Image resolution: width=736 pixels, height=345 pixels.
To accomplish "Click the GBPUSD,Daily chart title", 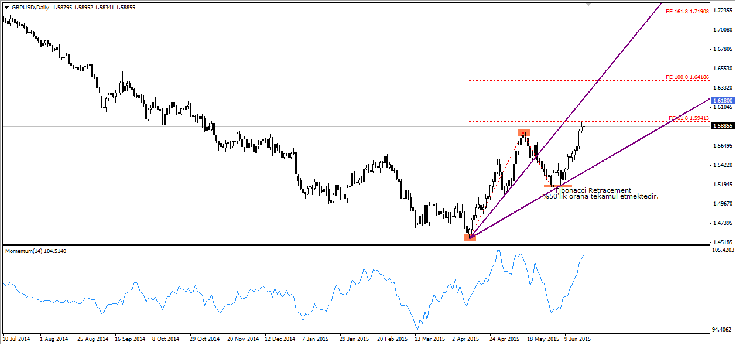I will [x=31, y=8].
